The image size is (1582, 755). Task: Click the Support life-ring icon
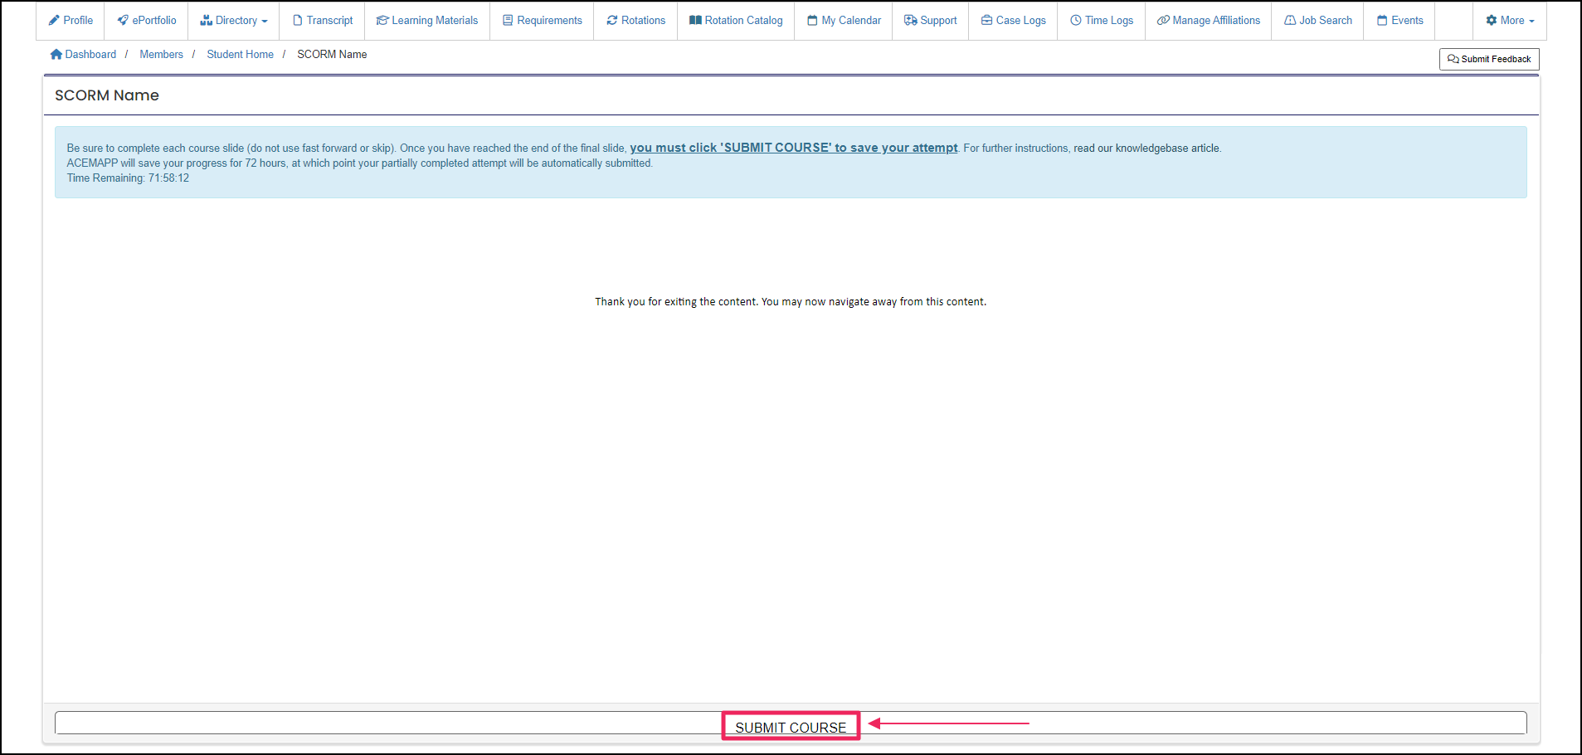point(910,20)
